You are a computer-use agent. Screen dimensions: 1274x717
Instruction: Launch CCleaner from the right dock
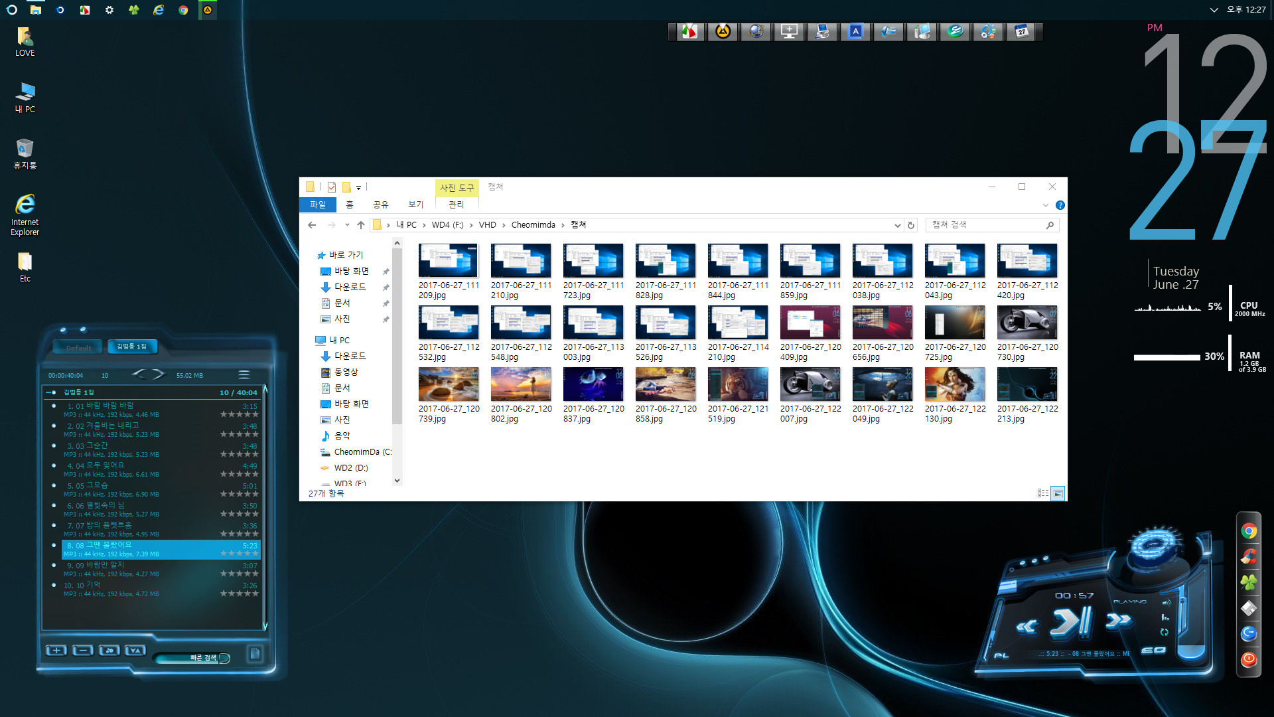(x=1249, y=557)
